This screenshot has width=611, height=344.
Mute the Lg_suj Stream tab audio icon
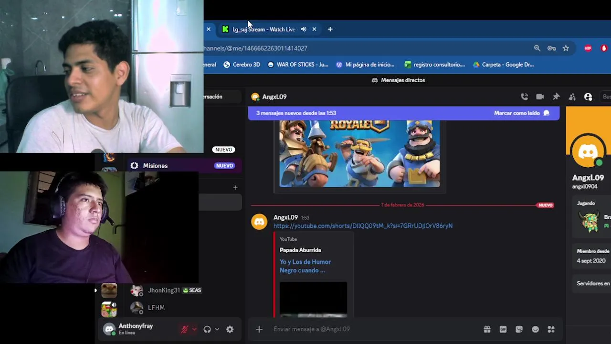tap(304, 29)
